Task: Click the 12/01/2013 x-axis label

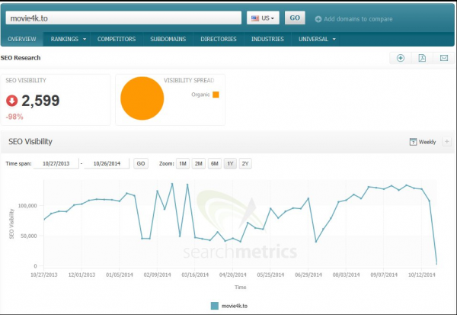Action: pos(81,275)
